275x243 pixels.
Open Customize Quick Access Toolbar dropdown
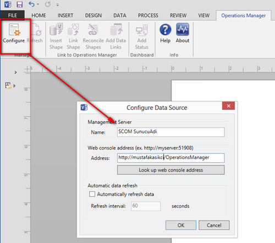tap(58, 4)
